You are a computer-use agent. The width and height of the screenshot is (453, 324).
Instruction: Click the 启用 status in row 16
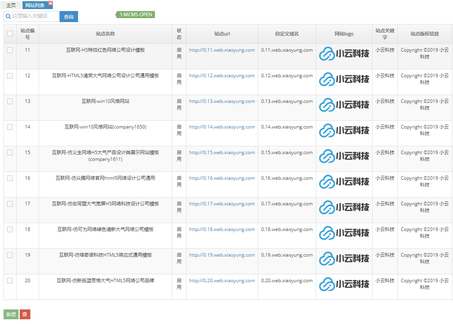pos(179,181)
